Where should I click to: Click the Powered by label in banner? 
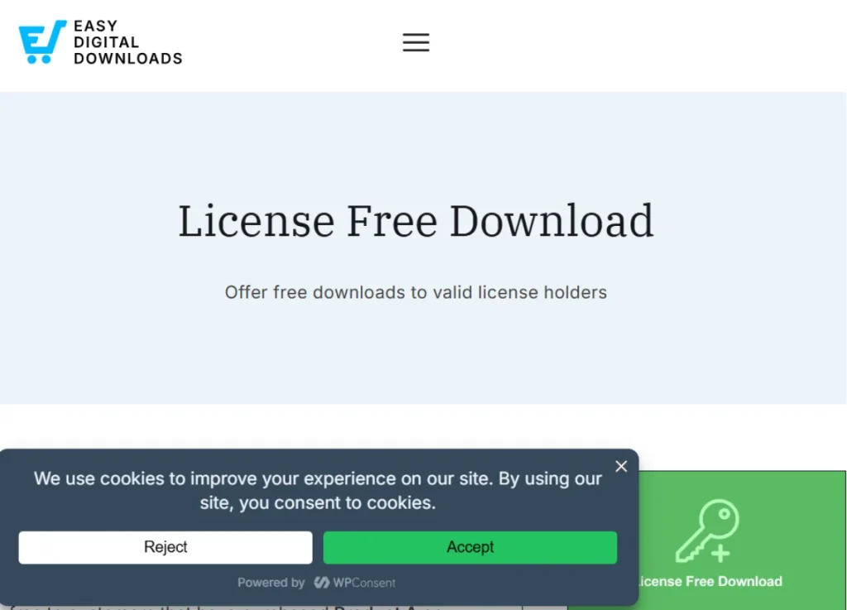271,582
